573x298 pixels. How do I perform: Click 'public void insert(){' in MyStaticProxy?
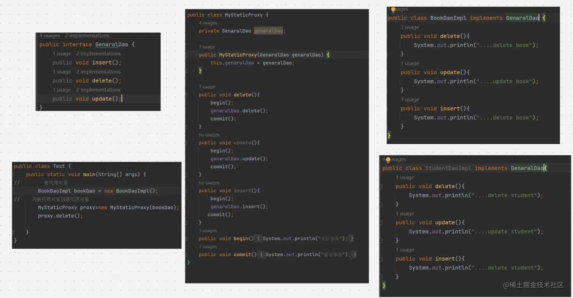pos(229,190)
